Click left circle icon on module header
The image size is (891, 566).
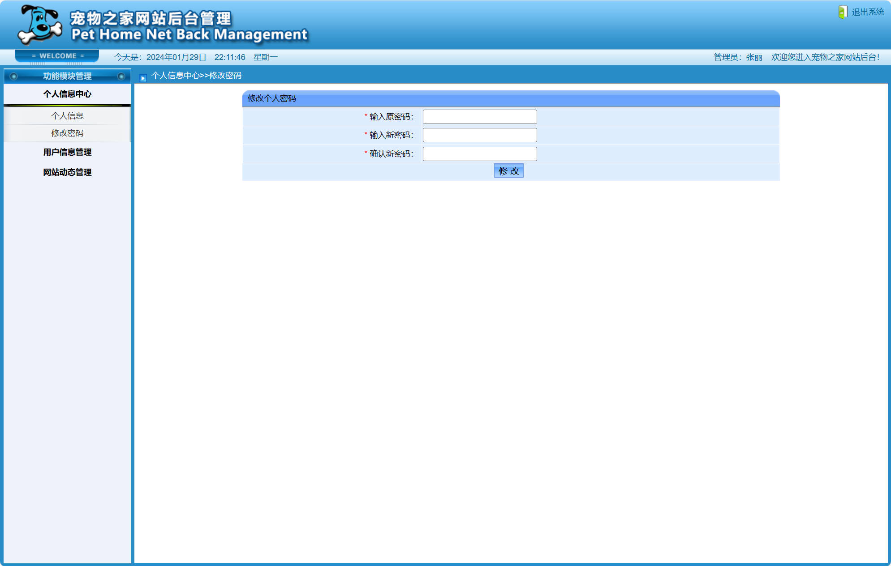click(13, 77)
